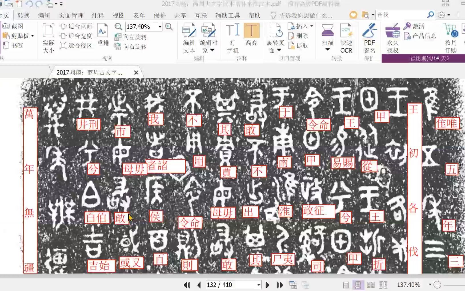This screenshot has width=465, height=291.
Task: Click Activate (激活) key icon
Action: 414,26
